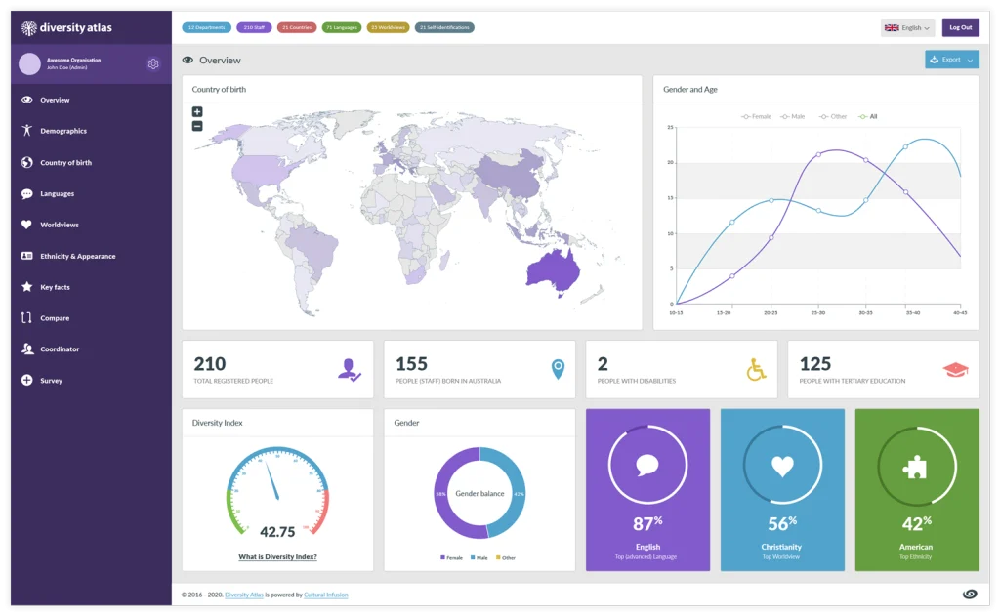The width and height of the screenshot is (1000, 616).
Task: Click the 12 Departments pill
Action: pyautogui.click(x=207, y=27)
